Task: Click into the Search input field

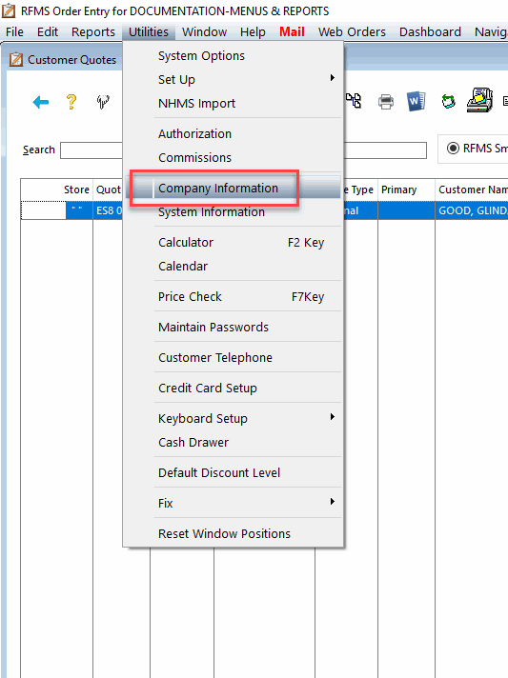Action: 91,150
